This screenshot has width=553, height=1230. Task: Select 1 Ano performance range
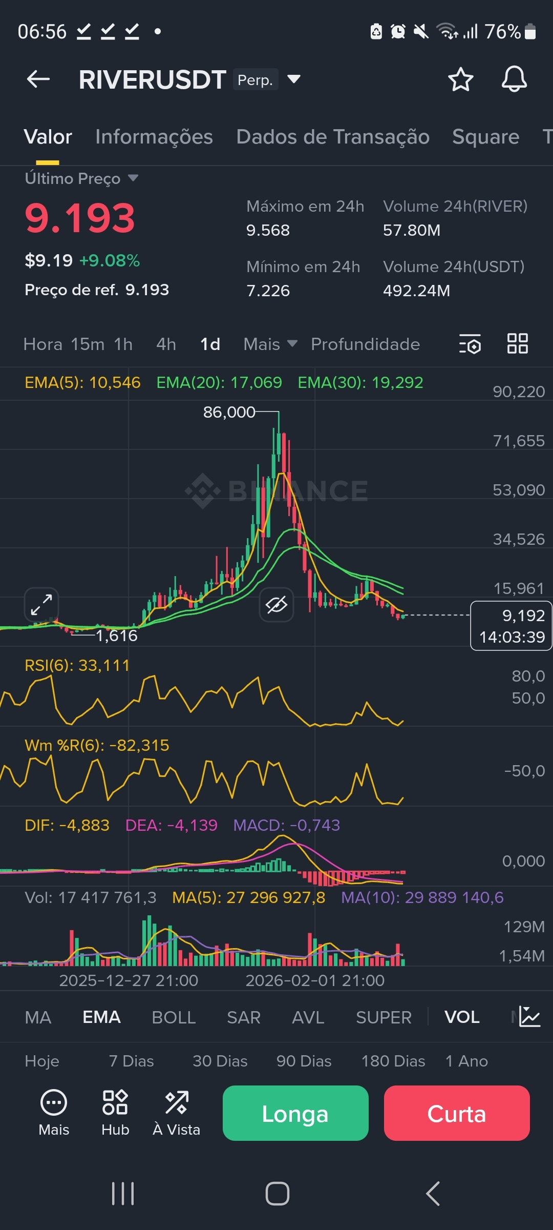tap(466, 1061)
